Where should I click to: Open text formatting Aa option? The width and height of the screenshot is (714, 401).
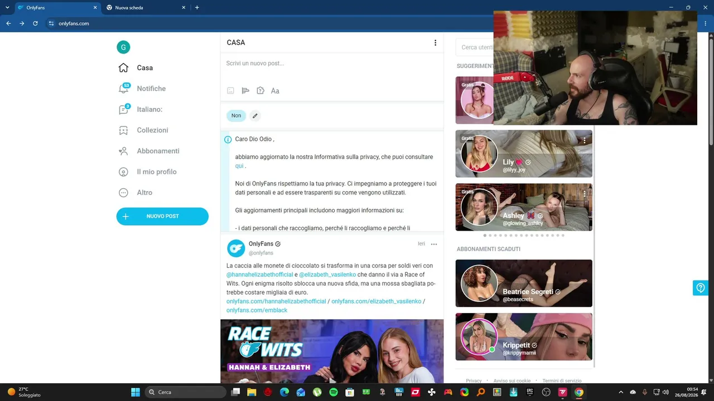pyautogui.click(x=275, y=91)
